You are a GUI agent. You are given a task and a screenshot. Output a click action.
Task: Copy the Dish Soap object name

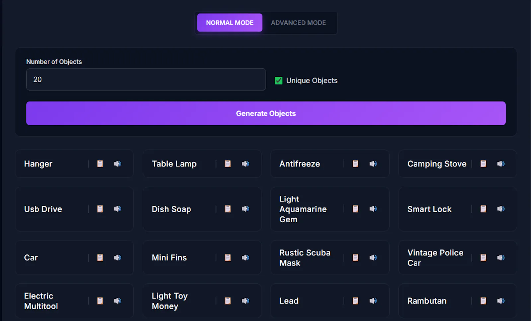pyautogui.click(x=228, y=209)
